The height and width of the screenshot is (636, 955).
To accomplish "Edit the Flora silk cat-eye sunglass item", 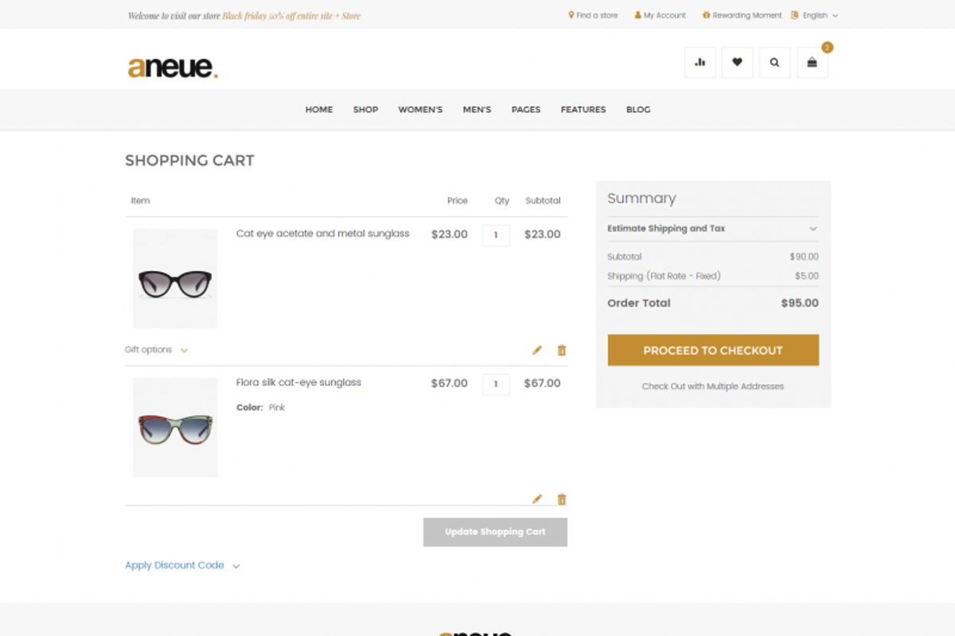I will [537, 499].
